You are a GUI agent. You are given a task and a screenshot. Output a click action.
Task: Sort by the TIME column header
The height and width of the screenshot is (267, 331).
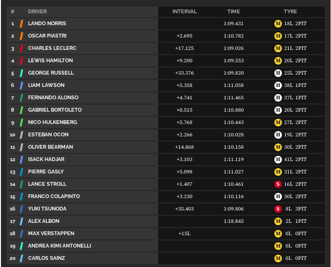click(x=233, y=11)
